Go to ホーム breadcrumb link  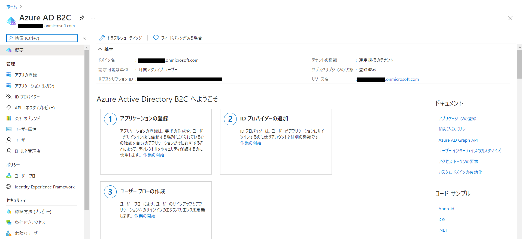12,7
